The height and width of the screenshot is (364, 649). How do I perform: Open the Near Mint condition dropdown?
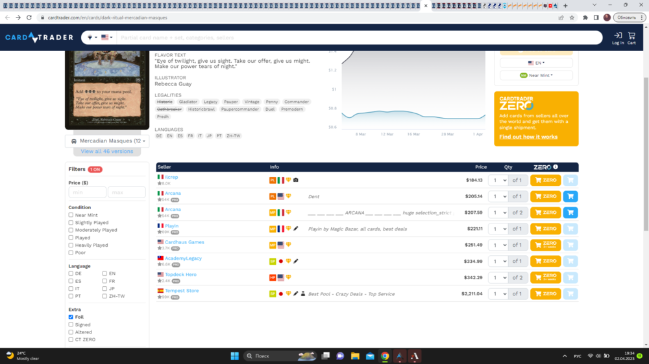tap(536, 75)
